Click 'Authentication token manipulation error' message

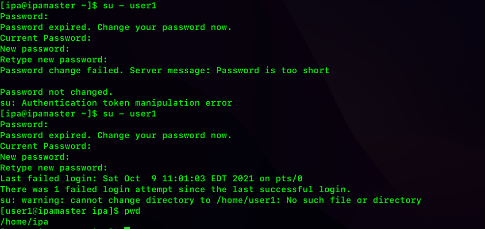tap(127, 103)
